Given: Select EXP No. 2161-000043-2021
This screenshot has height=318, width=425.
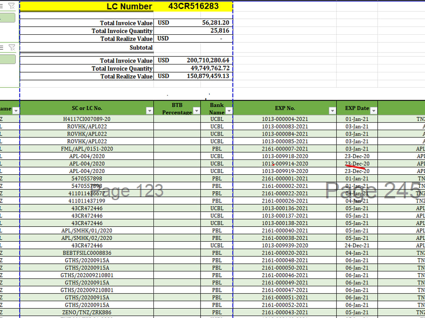Looking at the screenshot, I should (x=285, y=312).
